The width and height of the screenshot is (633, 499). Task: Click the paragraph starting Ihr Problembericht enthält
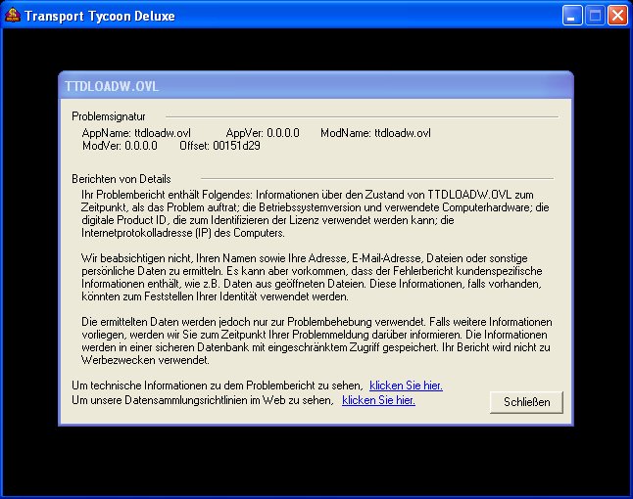[316, 213]
